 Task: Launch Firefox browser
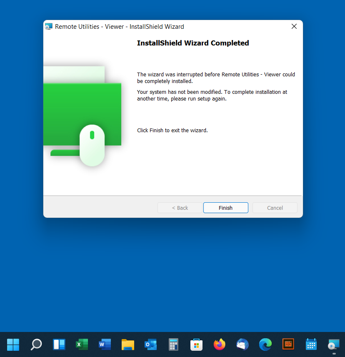(219, 344)
